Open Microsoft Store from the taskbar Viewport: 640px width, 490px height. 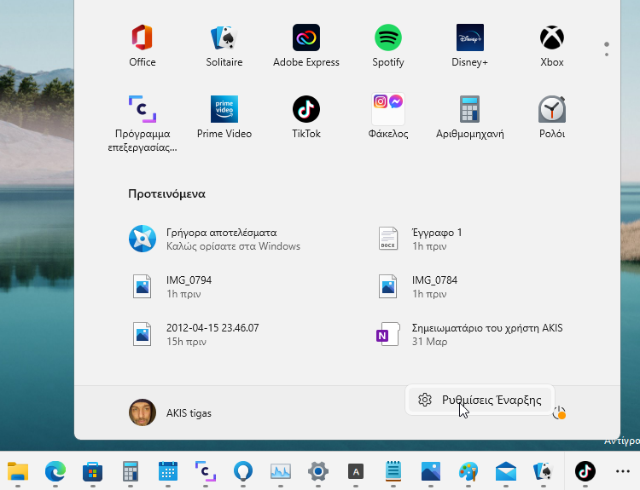click(93, 471)
